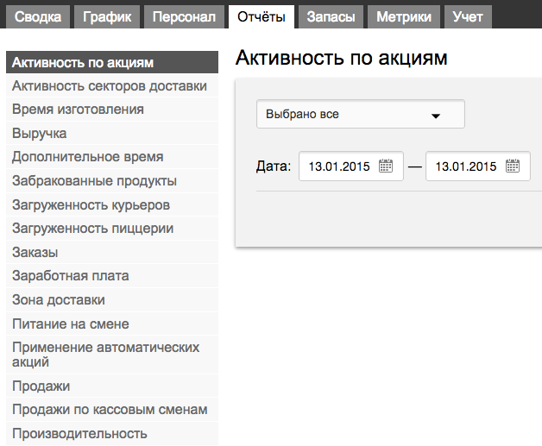Open the 'Питание на смене' report

pyautogui.click(x=112, y=324)
